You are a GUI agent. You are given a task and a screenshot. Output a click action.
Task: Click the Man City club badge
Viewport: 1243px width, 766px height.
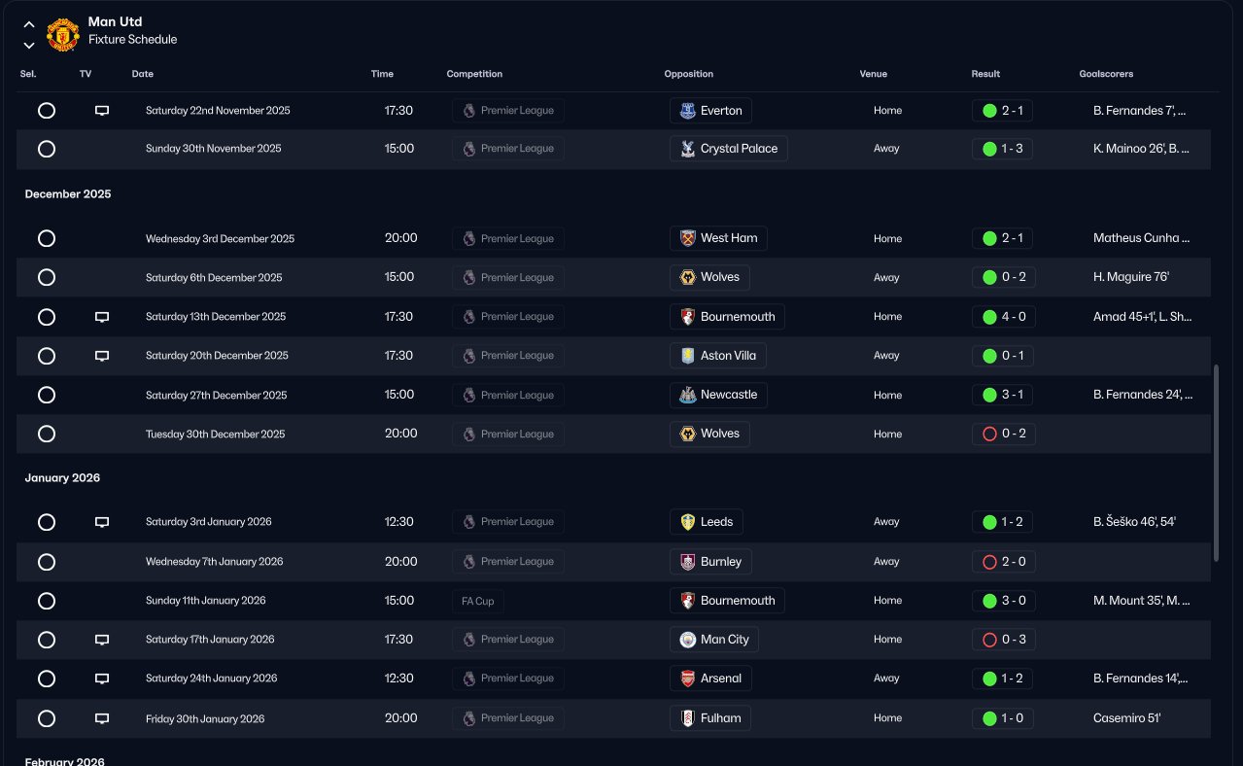687,640
